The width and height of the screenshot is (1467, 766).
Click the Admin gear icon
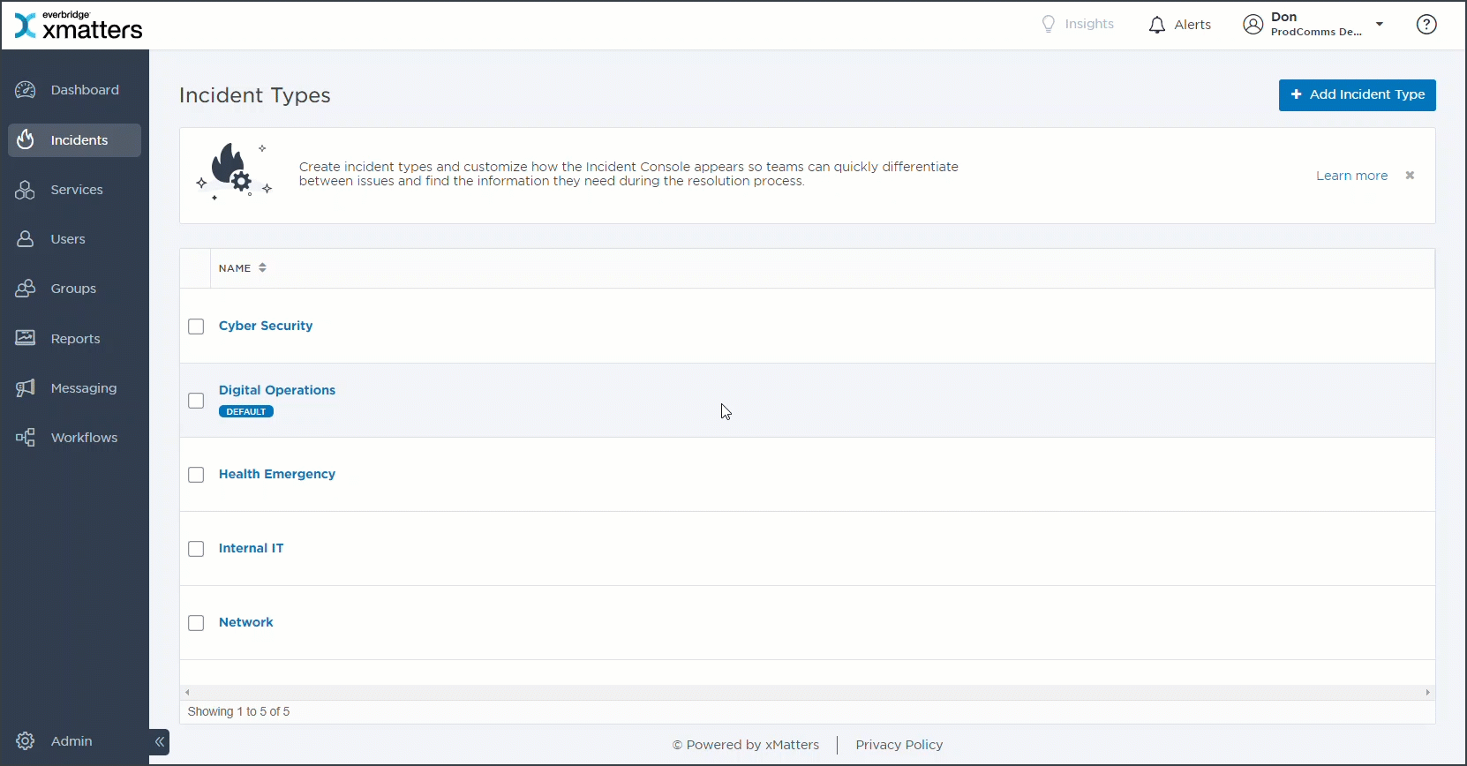coord(26,741)
